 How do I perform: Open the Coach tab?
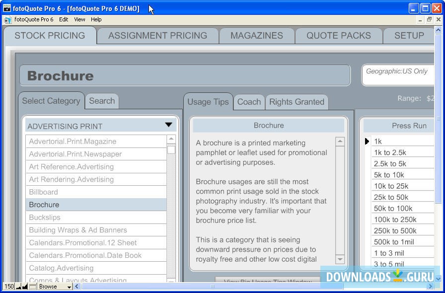coord(249,102)
